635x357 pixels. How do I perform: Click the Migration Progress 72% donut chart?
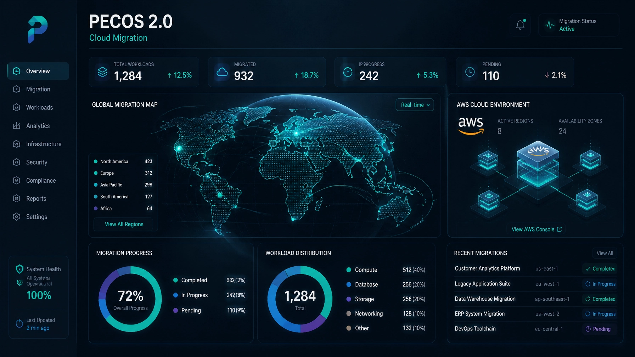click(130, 299)
